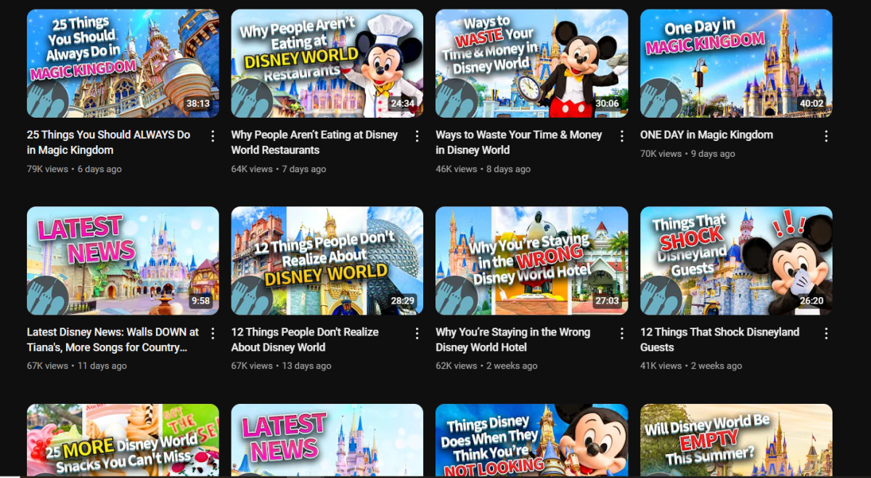Open options menu for Things That Shock Disneyland Guests
This screenshot has width=871, height=478.
point(826,333)
